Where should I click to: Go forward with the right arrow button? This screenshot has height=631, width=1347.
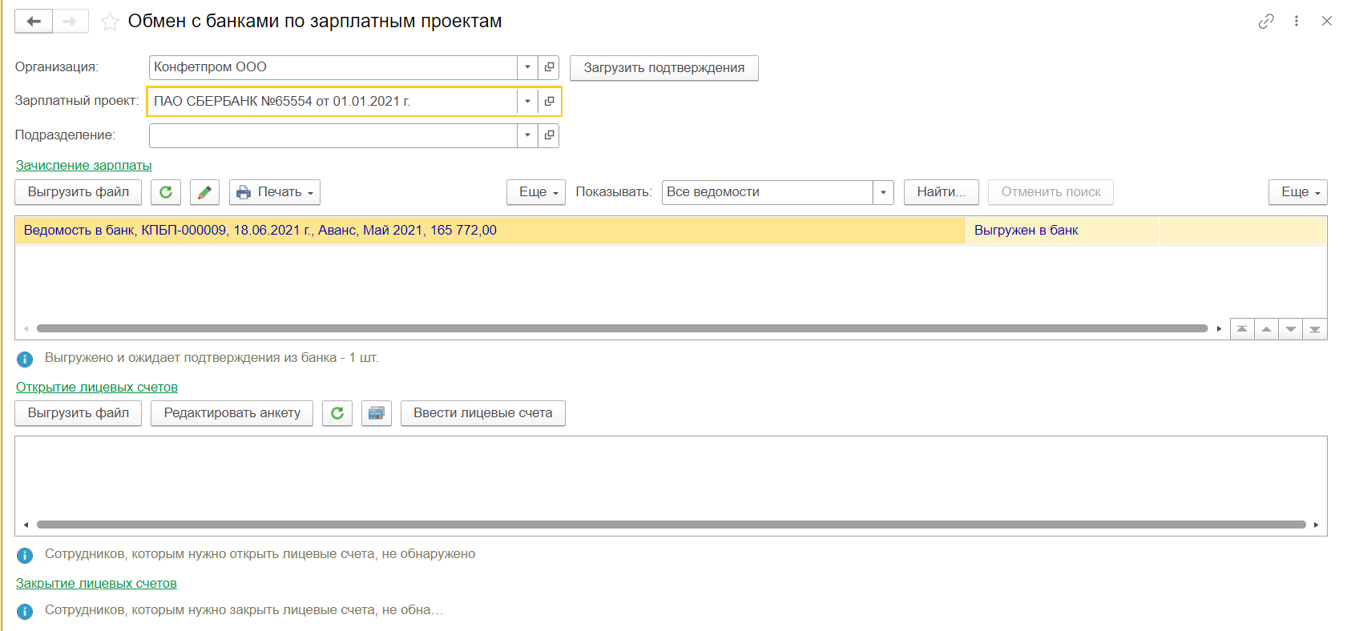[71, 22]
